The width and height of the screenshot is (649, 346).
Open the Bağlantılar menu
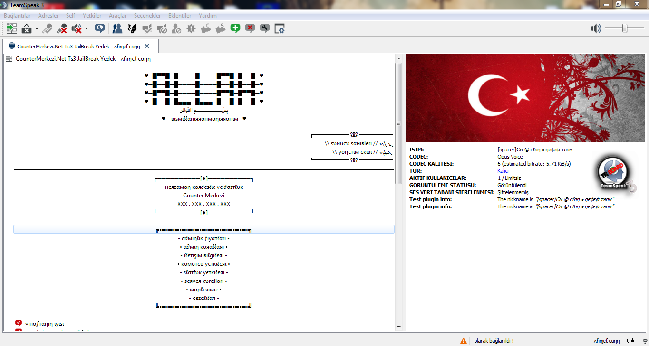17,16
